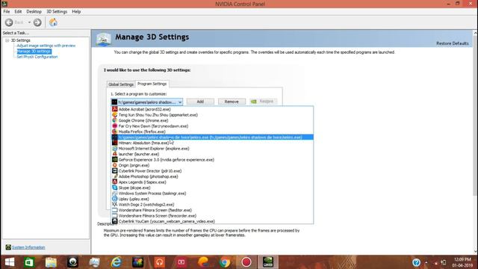Screen dimensions: 478x269
Task: Choose GeForce Experience 3.0 entry
Action: tap(212, 160)
